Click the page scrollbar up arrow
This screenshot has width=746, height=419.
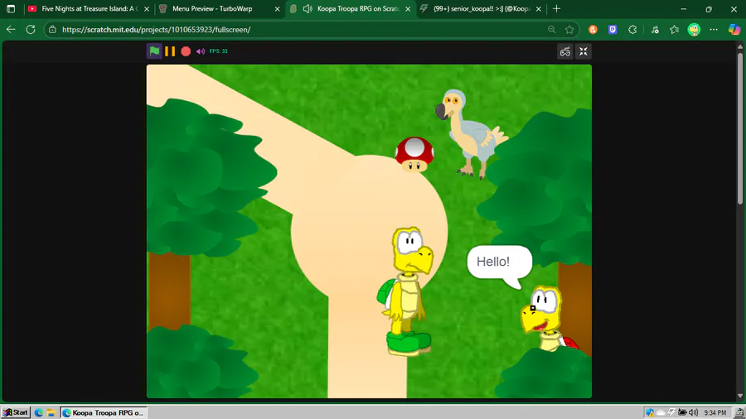tap(740, 46)
